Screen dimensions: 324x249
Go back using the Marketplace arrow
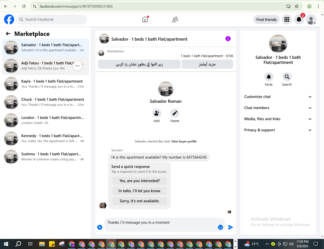point(8,34)
